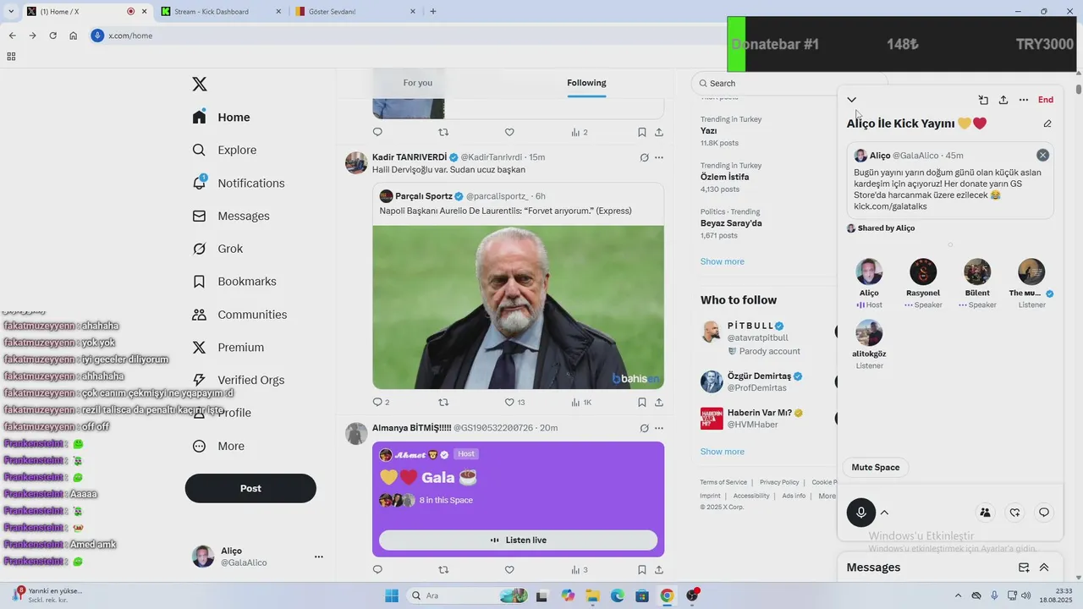Like the post showing 2 views

pyautogui.click(x=509, y=132)
